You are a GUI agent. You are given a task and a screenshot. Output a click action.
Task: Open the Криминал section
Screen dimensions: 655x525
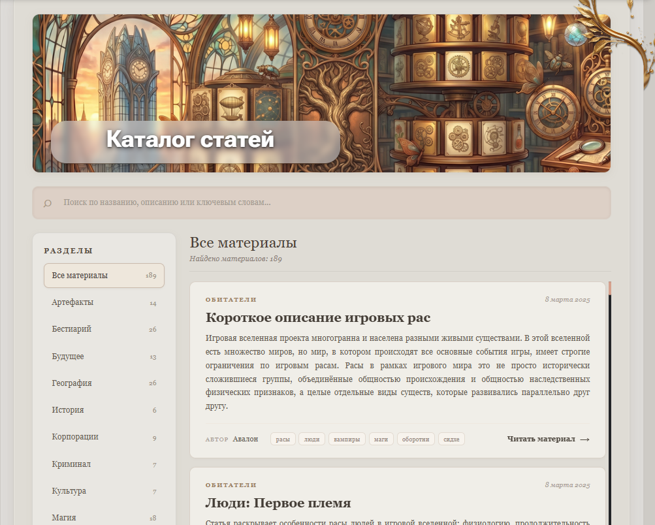pos(104,464)
